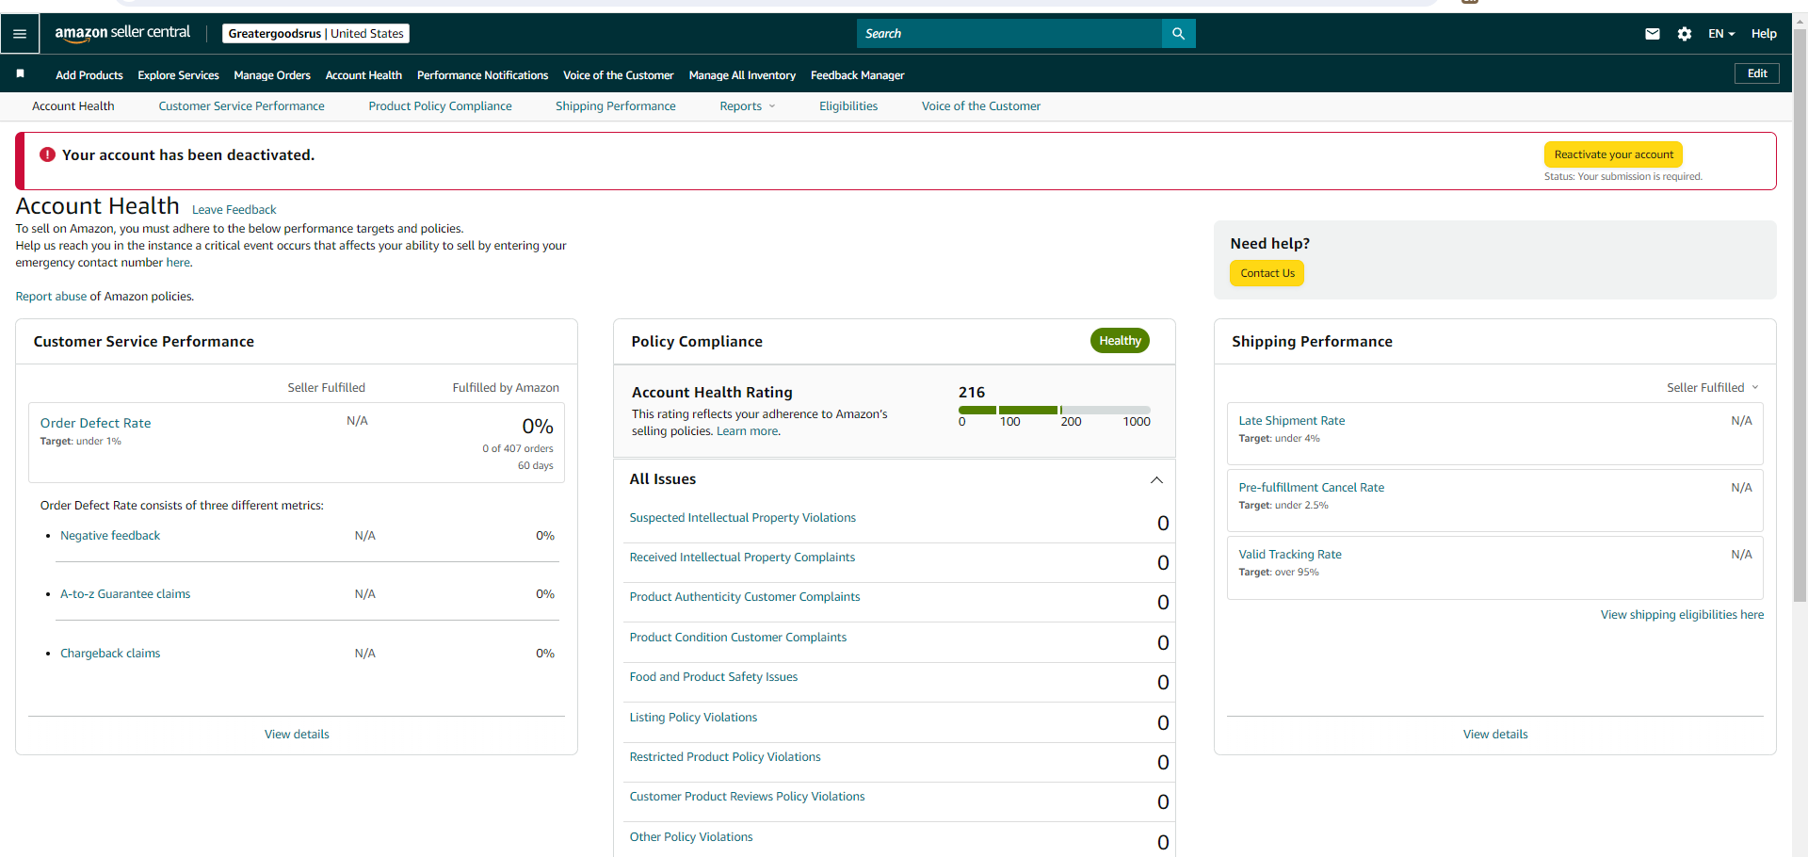Open Restricted Product Policy Violations
Image resolution: width=1808 pixels, height=857 pixels.
(x=725, y=757)
